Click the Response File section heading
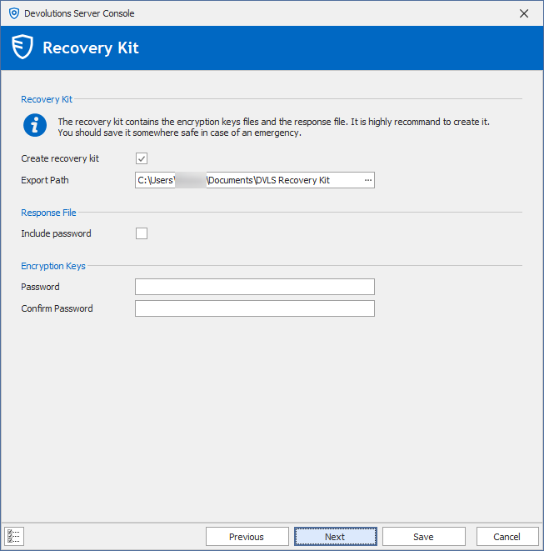544x551 pixels. tap(48, 213)
